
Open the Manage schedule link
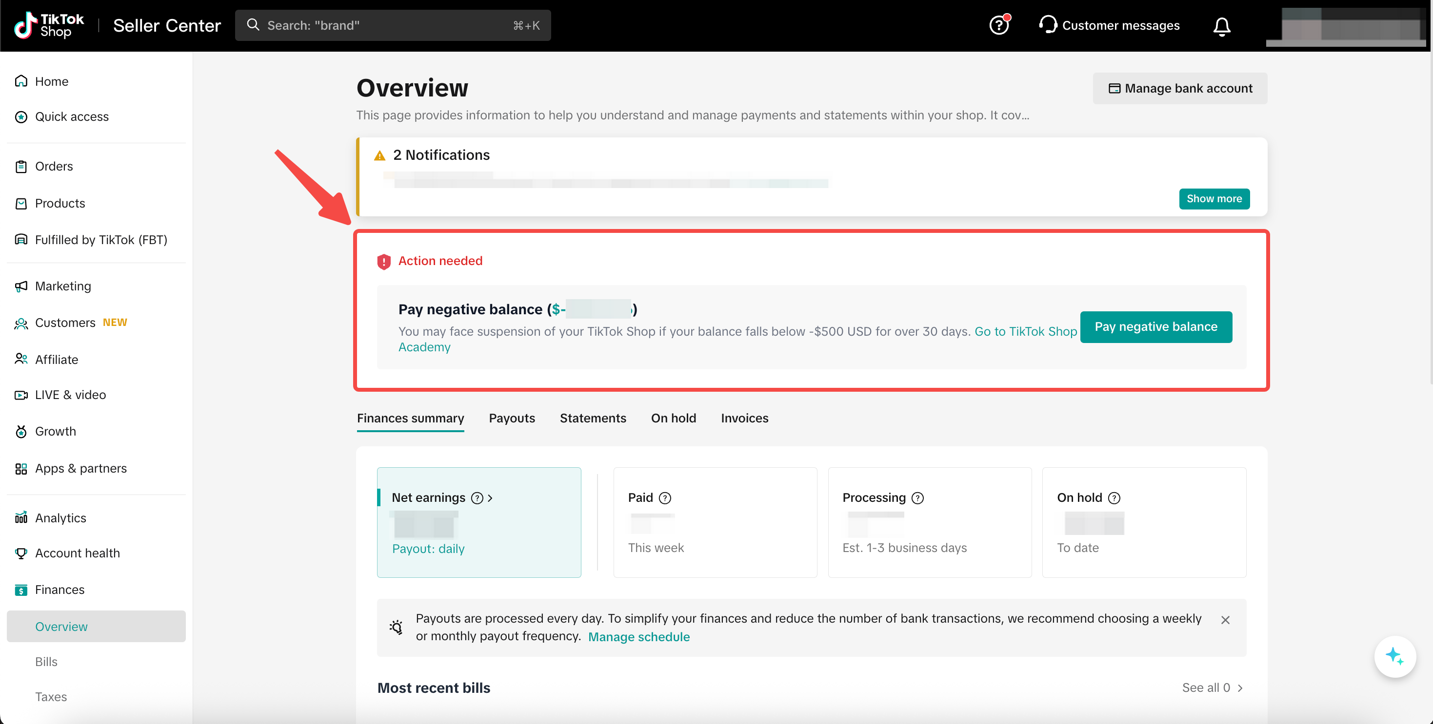[638, 637]
